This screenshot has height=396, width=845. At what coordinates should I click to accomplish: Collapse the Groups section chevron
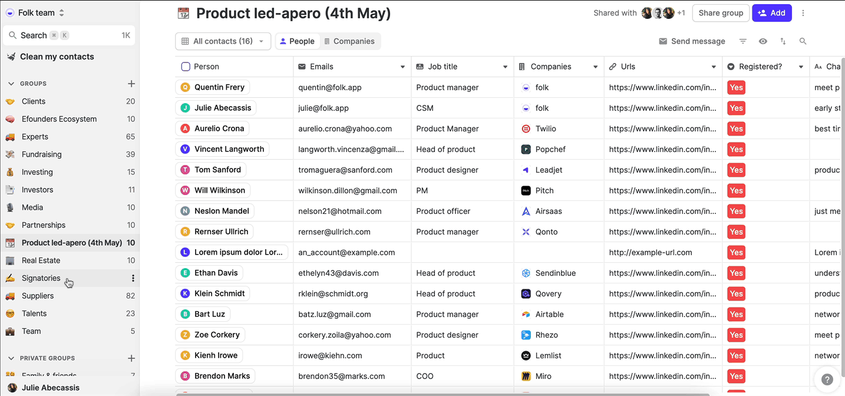point(11,84)
